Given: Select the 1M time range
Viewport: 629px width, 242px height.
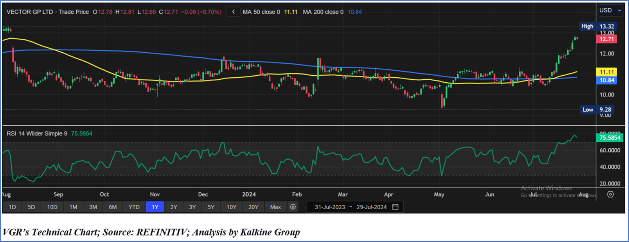Looking at the screenshot, I should coord(73,207).
